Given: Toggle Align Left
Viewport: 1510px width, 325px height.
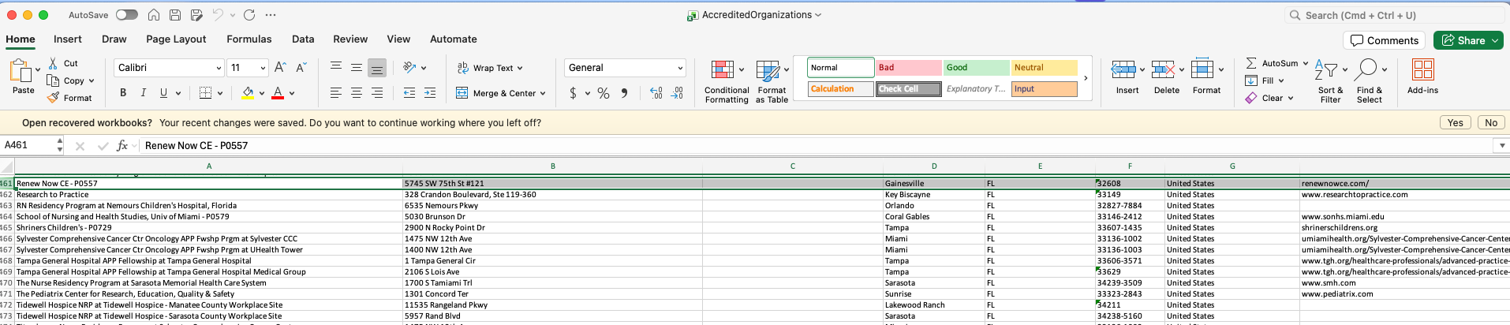Looking at the screenshot, I should coord(336,93).
